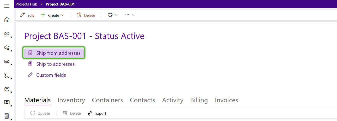Switch to the Billing tab
The width and height of the screenshot is (337, 121).
tap(199, 100)
